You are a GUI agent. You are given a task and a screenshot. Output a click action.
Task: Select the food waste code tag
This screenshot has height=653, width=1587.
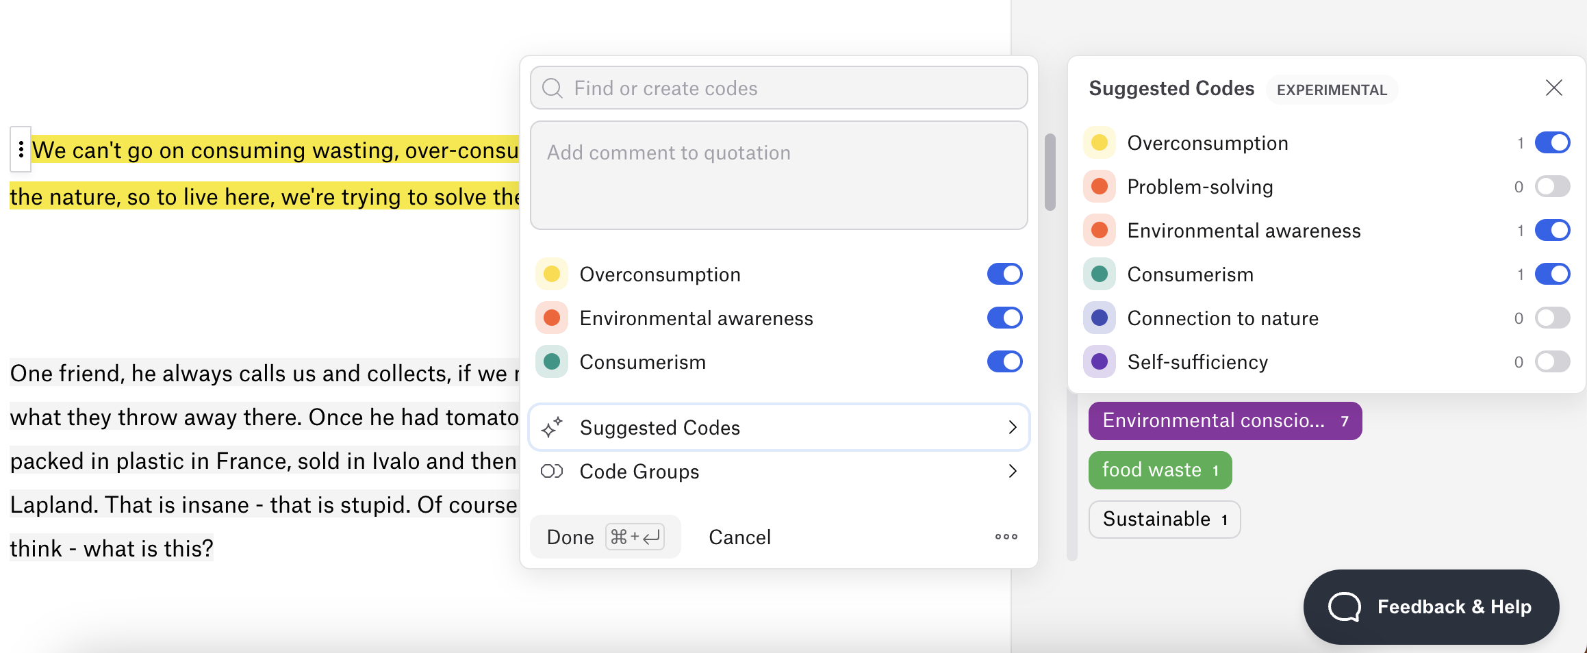point(1160,470)
